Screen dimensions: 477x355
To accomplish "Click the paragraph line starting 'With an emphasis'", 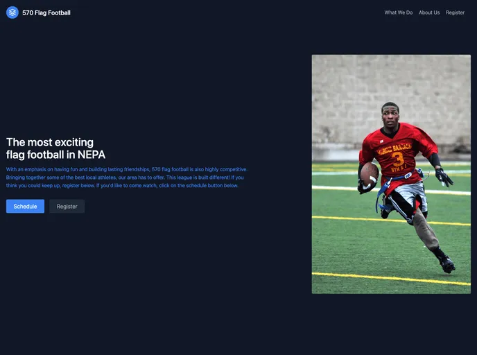I will pos(127,169).
